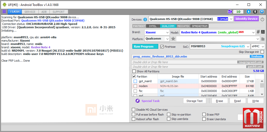267x132 pixels.
Task: Switch to the SERVICE tab
Action: click(30, 12)
